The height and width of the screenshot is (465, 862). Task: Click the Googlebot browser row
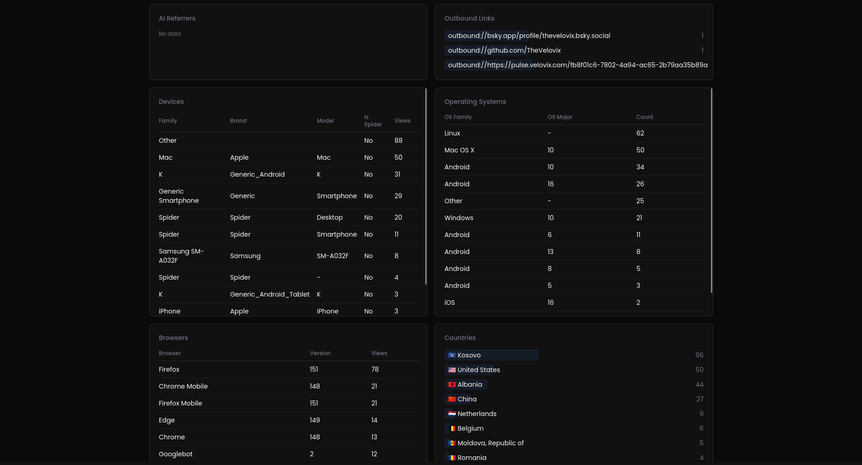(288, 454)
